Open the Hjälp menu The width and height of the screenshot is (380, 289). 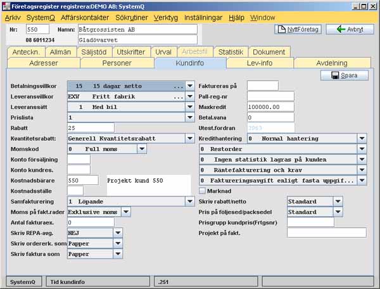[236, 18]
